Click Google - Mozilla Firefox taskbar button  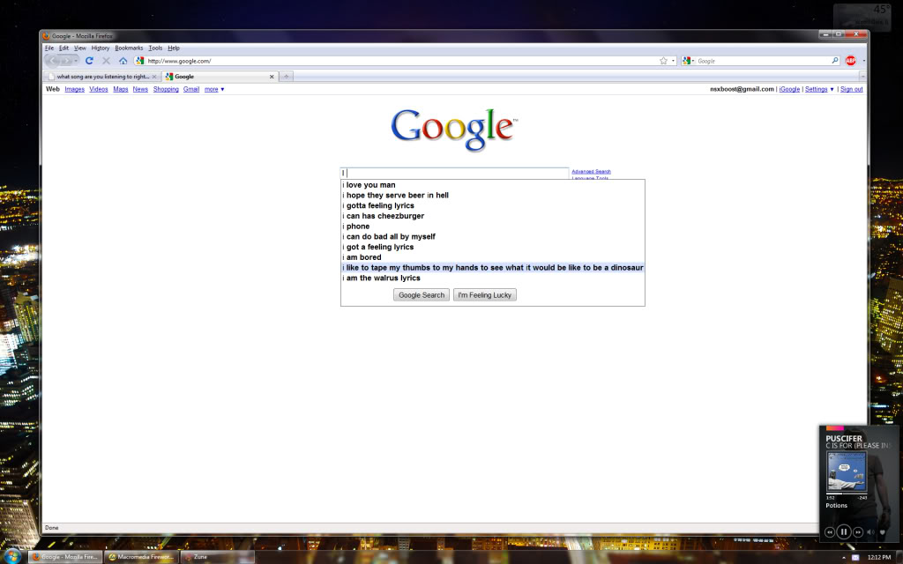point(65,557)
